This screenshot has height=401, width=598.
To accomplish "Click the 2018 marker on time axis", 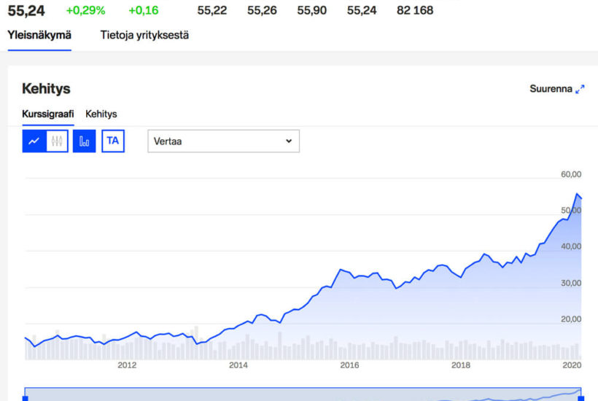I will (461, 365).
